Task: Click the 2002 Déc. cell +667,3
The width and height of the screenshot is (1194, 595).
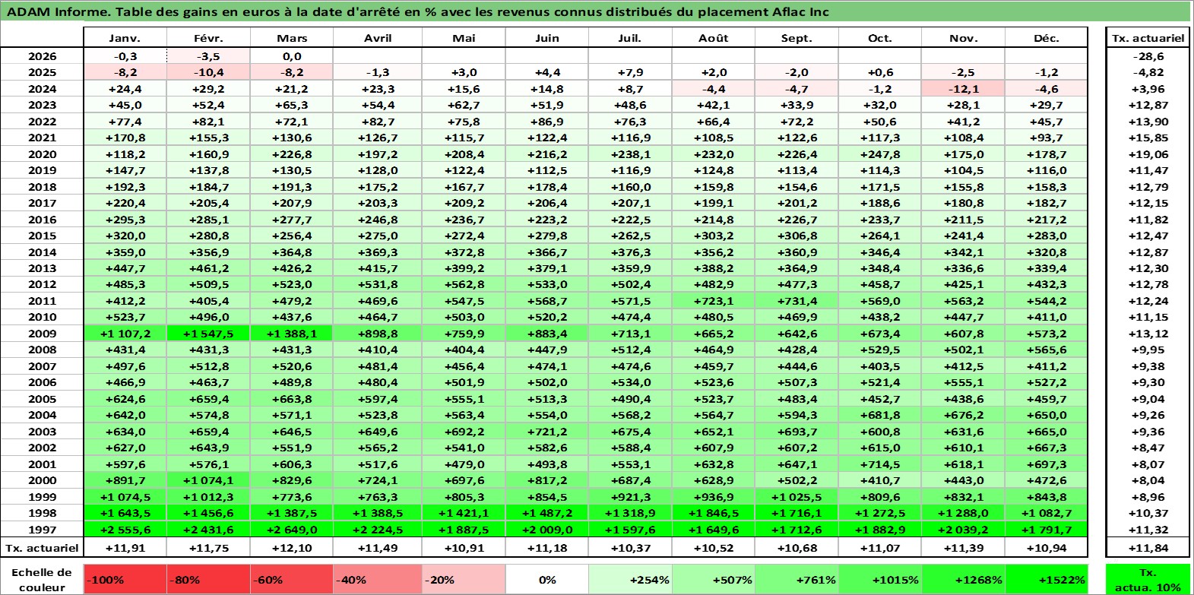Action: coord(1047,448)
